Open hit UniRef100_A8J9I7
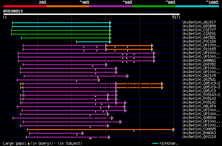This screenshot has width=222, height=146. [199, 22]
